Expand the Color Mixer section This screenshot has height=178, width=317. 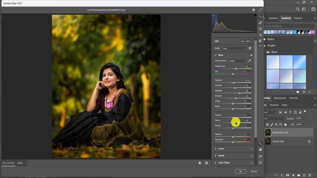pos(215,163)
